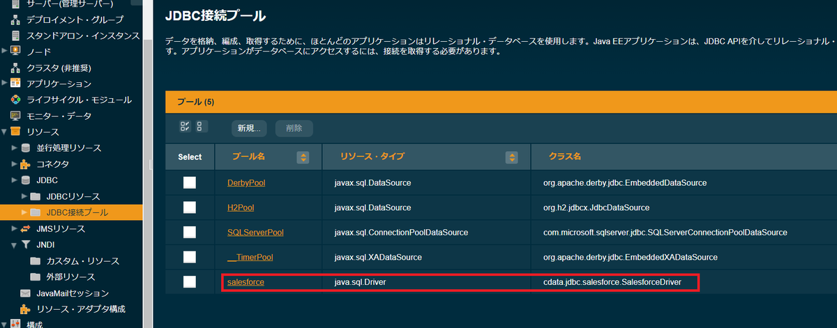This screenshot has width=837, height=328.
Task: Click the JNDI funnel icon in tree
Action: [x=26, y=244]
